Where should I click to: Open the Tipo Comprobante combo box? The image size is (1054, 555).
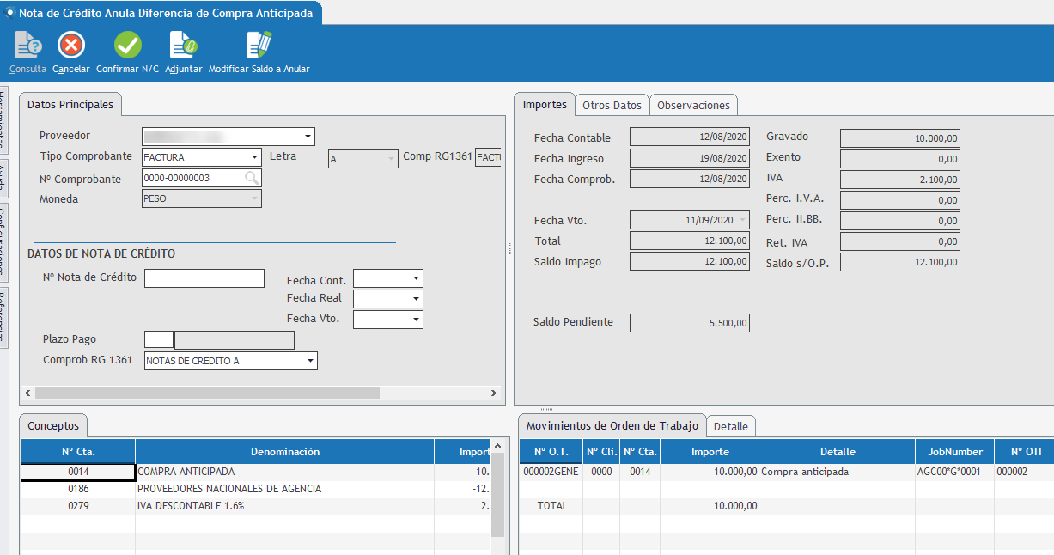point(254,157)
